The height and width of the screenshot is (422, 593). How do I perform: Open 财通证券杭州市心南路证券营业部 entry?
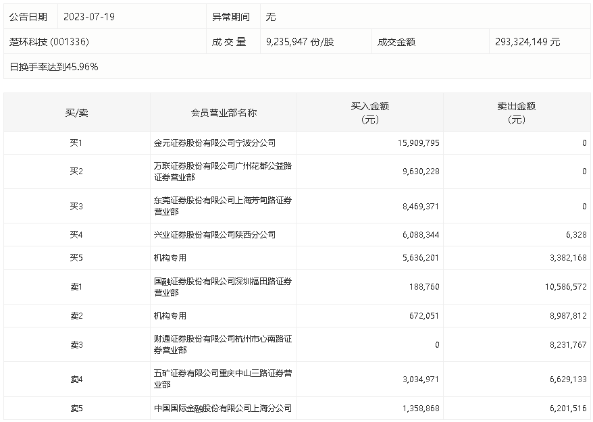222,345
